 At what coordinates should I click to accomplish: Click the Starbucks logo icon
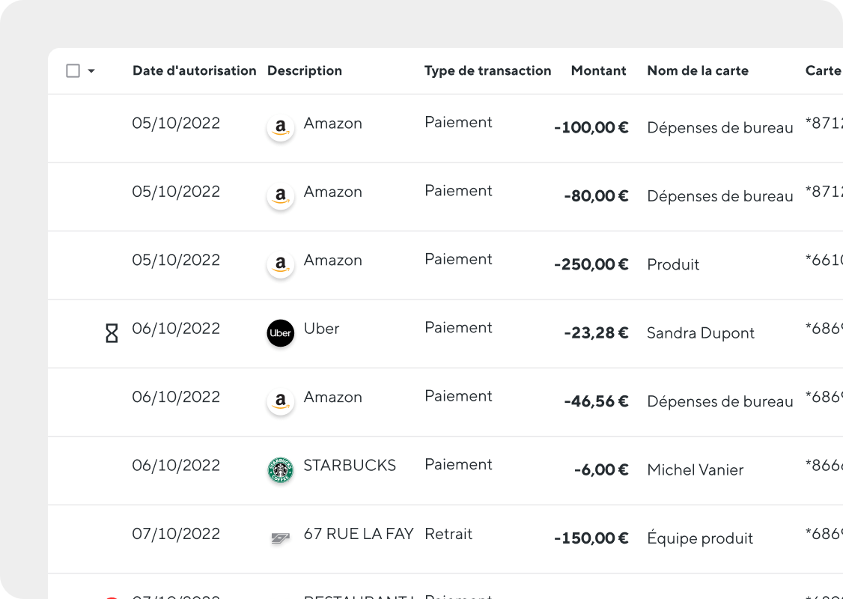pos(281,470)
